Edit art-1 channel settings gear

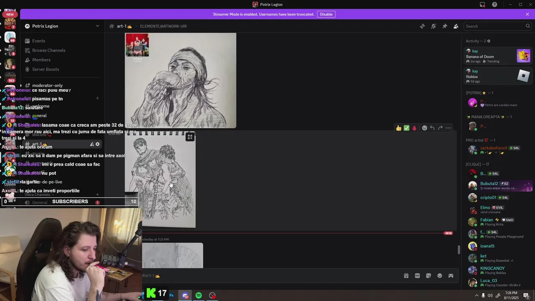[x=98, y=144]
